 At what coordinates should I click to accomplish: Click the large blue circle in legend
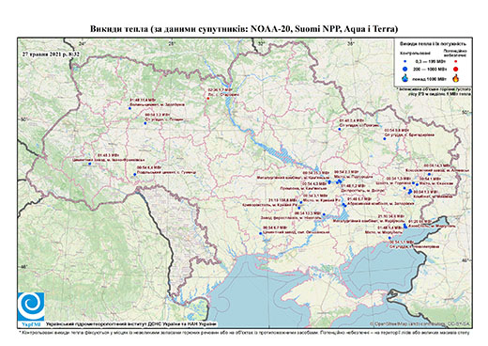click(x=404, y=70)
